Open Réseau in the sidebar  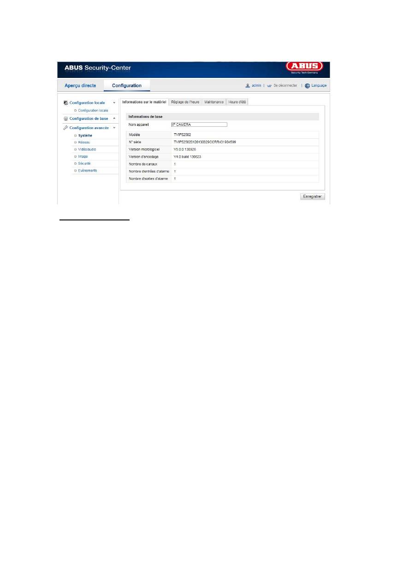click(x=84, y=142)
